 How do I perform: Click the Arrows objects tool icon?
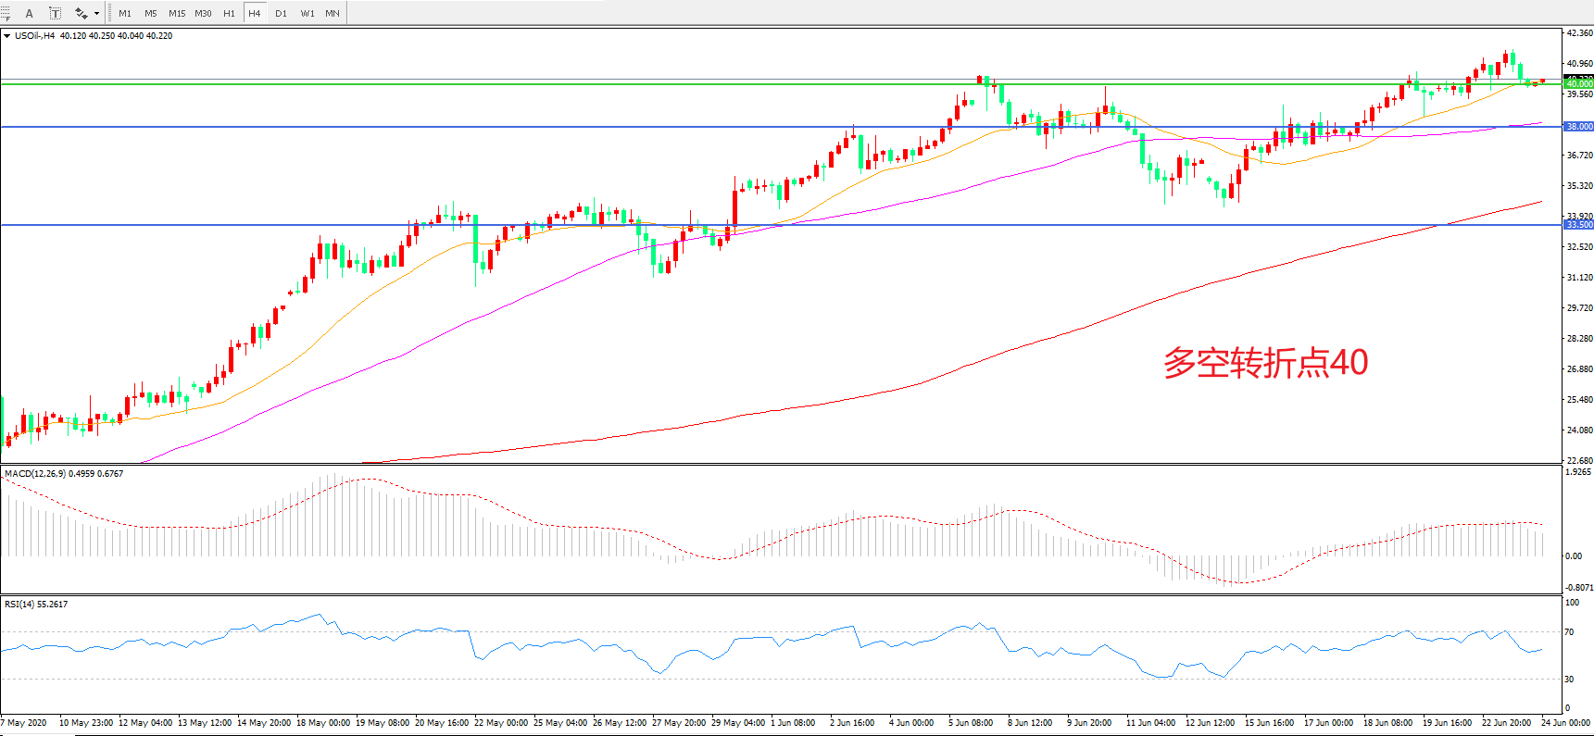[82, 13]
